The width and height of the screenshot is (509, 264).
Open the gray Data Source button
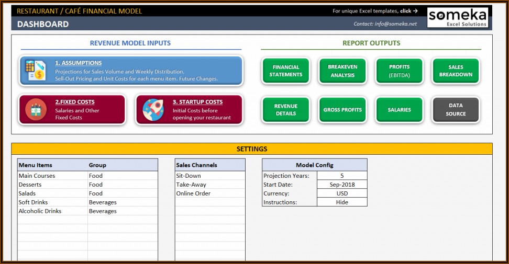(x=456, y=110)
